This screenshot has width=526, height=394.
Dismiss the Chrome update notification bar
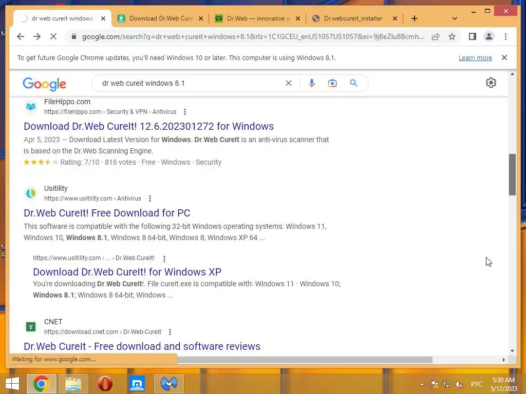click(504, 57)
